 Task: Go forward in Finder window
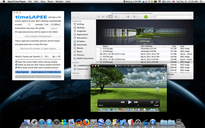tap(78, 17)
